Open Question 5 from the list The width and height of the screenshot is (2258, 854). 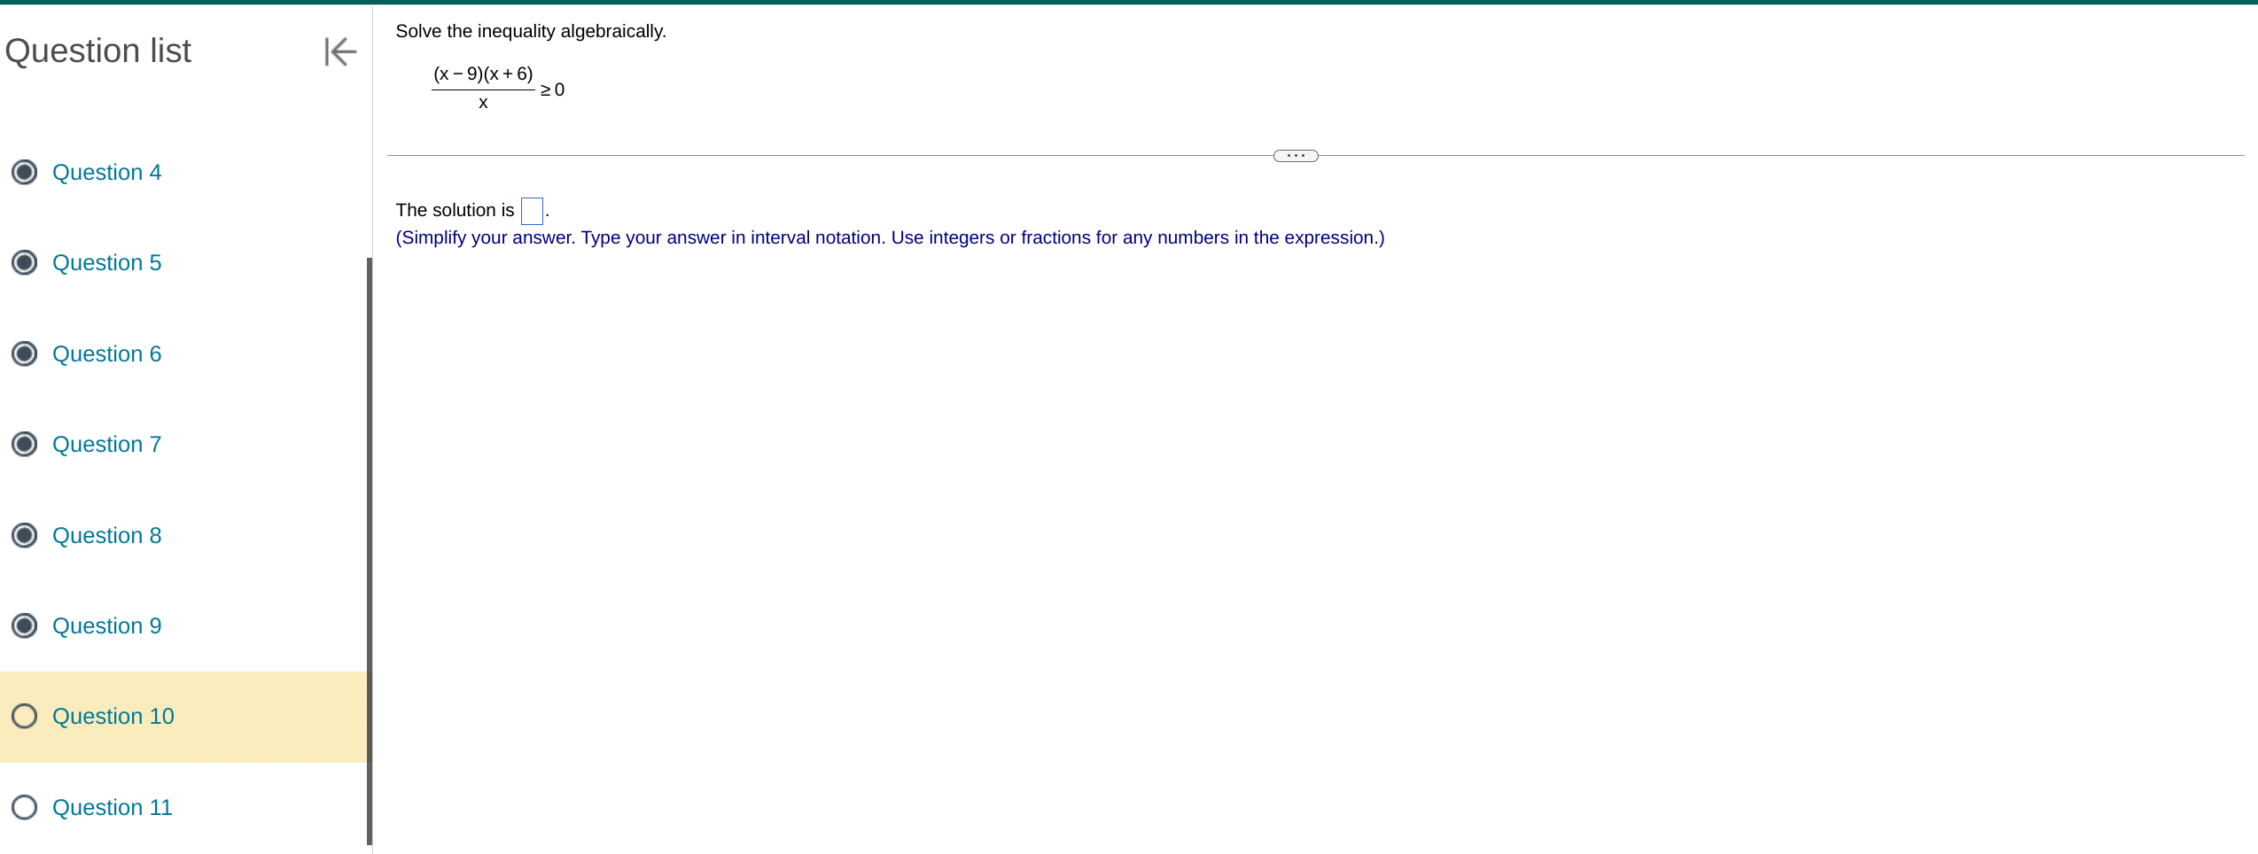coord(106,262)
